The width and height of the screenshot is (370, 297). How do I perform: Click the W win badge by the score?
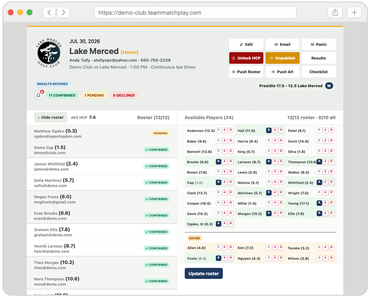(x=329, y=86)
